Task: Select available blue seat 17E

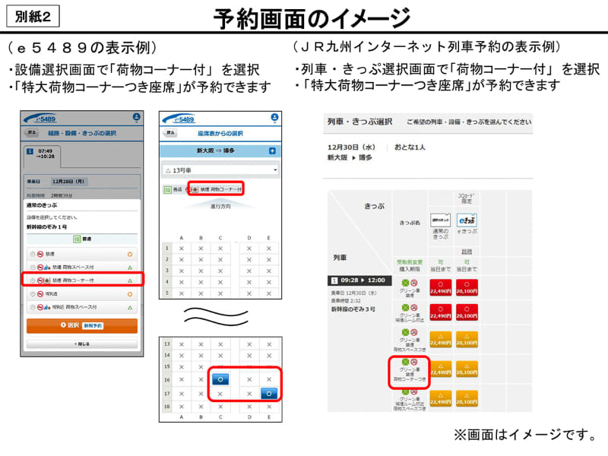Action: pyautogui.click(x=269, y=394)
